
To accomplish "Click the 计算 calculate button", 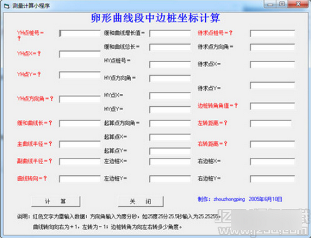I will click(x=55, y=201).
